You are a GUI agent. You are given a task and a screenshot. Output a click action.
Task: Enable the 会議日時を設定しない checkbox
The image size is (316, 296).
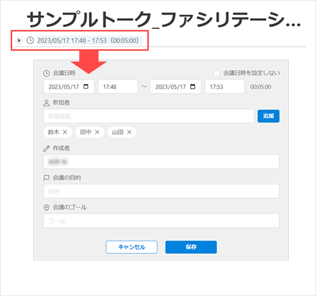pyautogui.click(x=217, y=73)
